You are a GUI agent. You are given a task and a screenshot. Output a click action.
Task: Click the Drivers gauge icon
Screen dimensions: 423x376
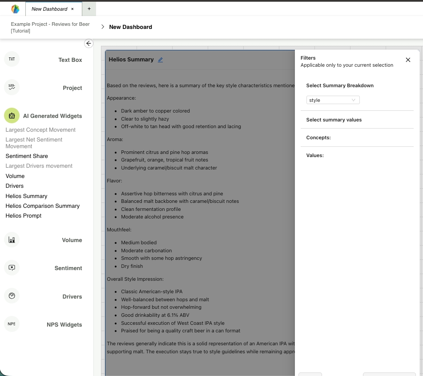coord(12,296)
